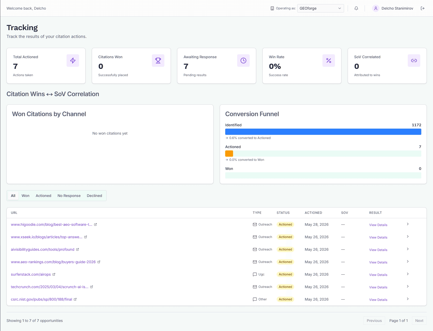The width and height of the screenshot is (433, 331).
Task: Click the link icon on SoV Correlated card
Action: click(414, 61)
